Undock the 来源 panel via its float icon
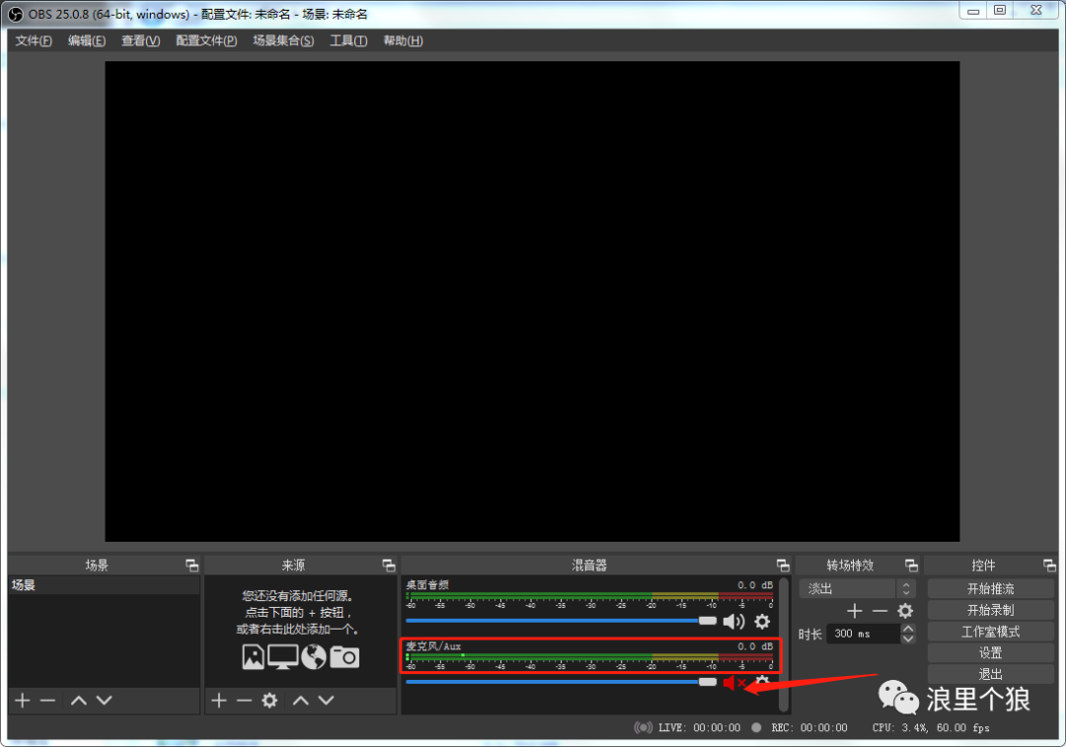This screenshot has height=747, width=1066. pyautogui.click(x=388, y=565)
